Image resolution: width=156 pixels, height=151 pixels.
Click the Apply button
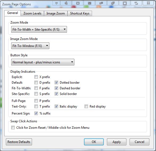coord(117,142)
